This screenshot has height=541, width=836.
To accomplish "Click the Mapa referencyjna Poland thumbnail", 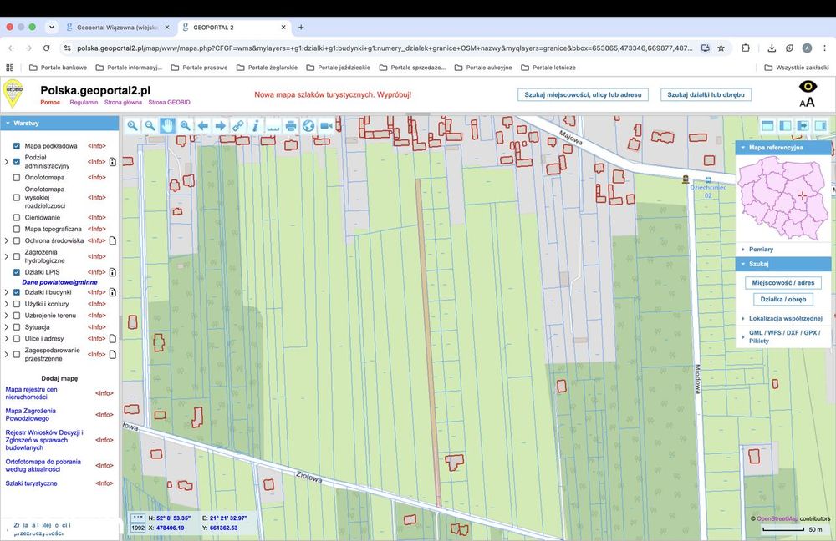I will point(784,200).
